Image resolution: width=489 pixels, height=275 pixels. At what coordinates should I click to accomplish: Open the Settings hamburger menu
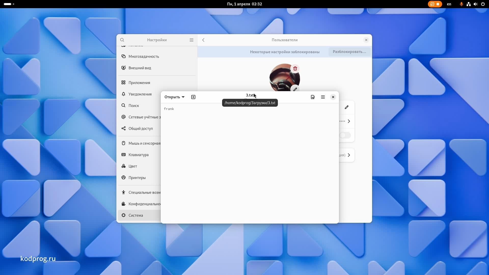tap(192, 40)
